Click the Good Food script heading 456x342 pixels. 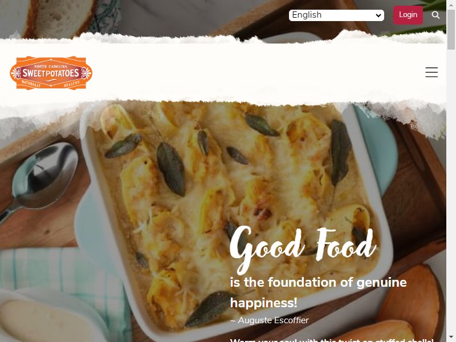click(303, 250)
